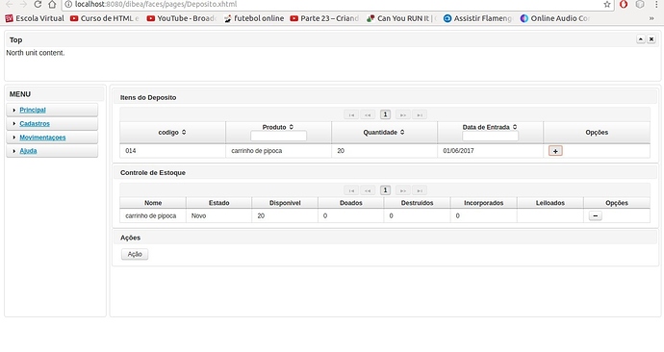
Task: Click the minus button in Controle de Estoque
Action: pyautogui.click(x=595, y=215)
